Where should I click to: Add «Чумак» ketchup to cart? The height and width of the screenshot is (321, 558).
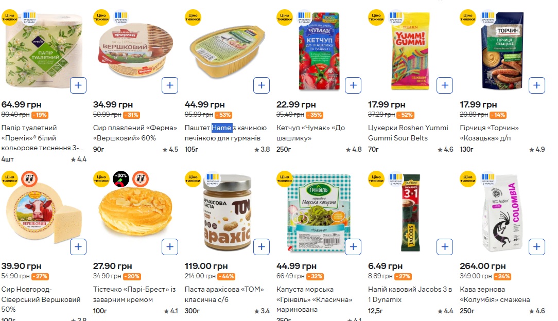(353, 85)
